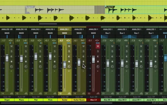The width and height of the screenshot is (167, 105).
Task: Select the Guitar Skank channel name label
Action: [79, 100]
